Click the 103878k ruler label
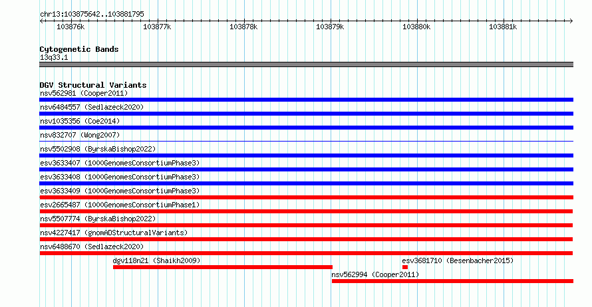The height and width of the screenshot is (307, 592). (x=243, y=27)
